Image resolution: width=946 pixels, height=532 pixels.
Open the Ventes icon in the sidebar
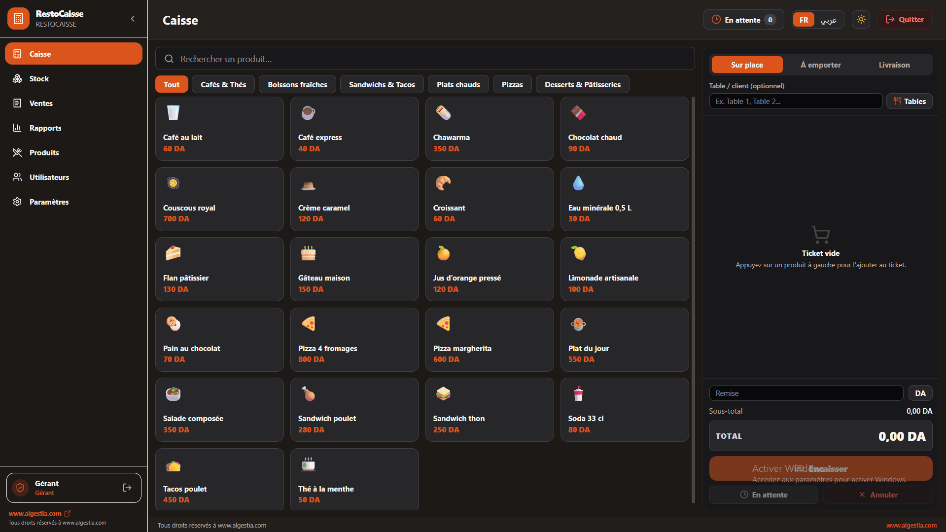(17, 104)
